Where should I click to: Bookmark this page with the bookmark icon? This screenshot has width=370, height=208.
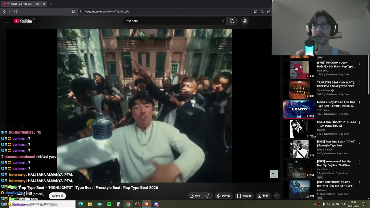coord(73,12)
